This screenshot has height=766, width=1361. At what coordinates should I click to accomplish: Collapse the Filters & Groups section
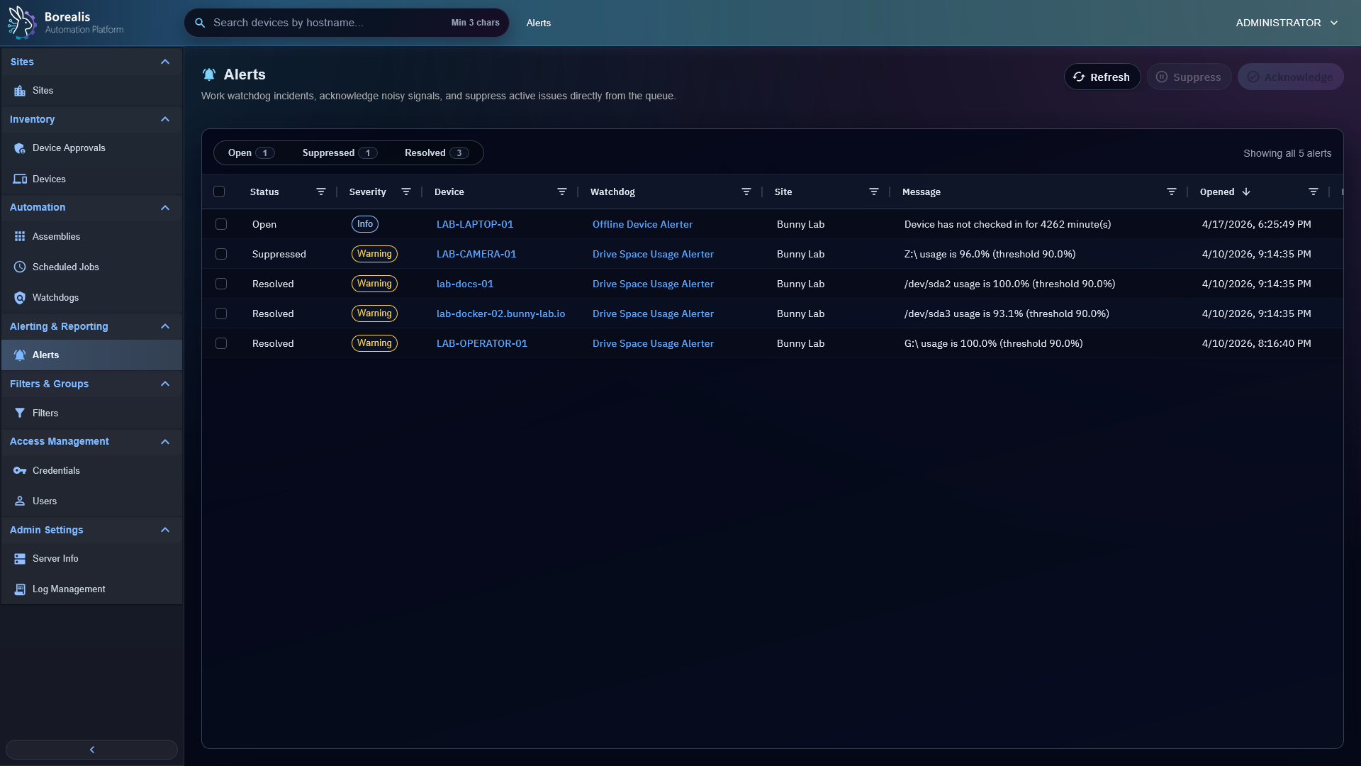tap(165, 384)
